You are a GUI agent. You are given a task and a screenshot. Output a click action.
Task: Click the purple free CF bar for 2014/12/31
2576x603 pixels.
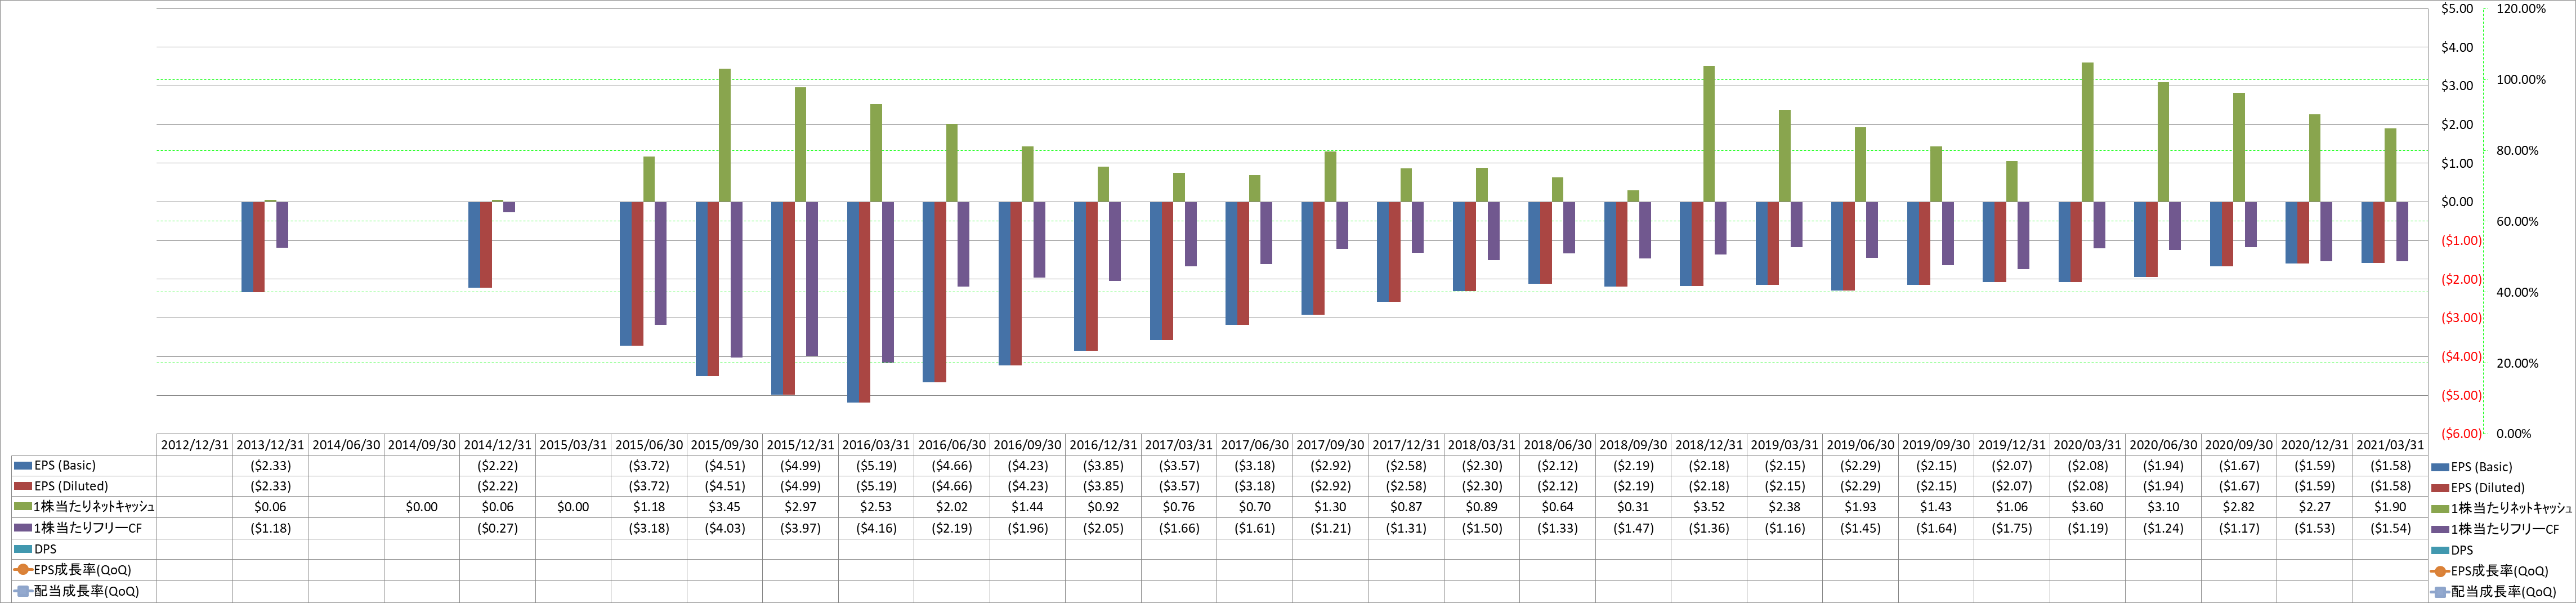pyautogui.click(x=509, y=207)
